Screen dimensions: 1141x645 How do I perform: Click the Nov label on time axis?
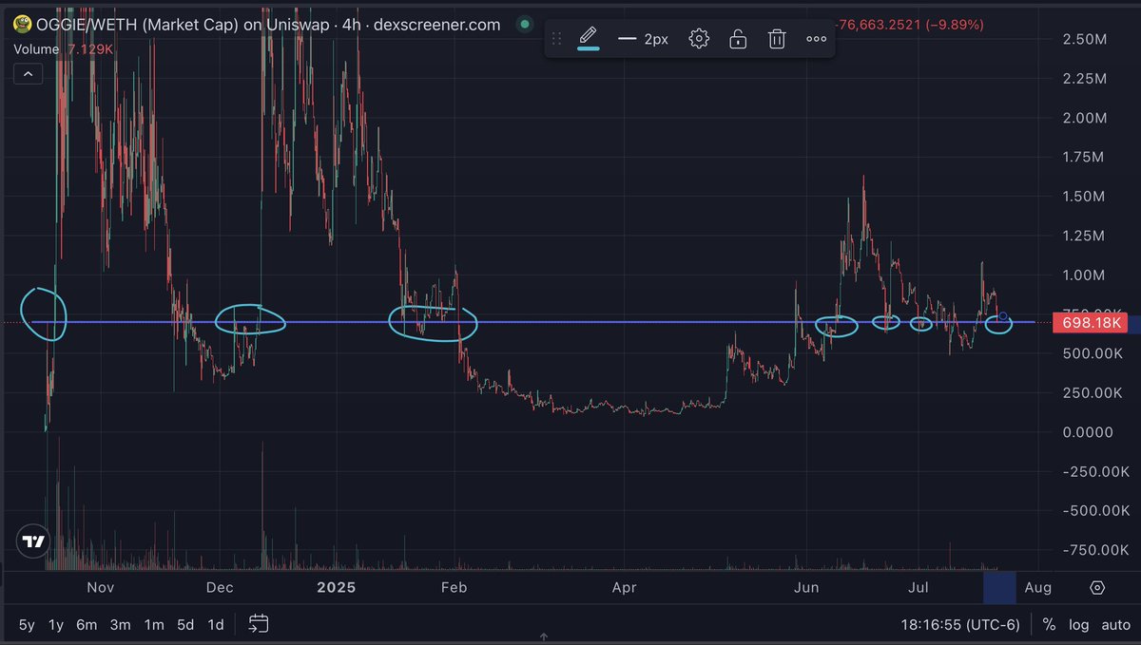pos(100,588)
